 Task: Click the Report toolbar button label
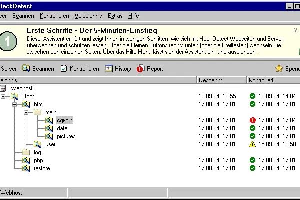(155, 69)
